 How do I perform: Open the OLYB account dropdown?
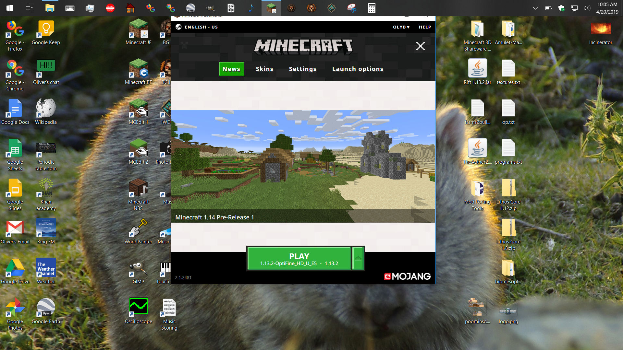(401, 27)
